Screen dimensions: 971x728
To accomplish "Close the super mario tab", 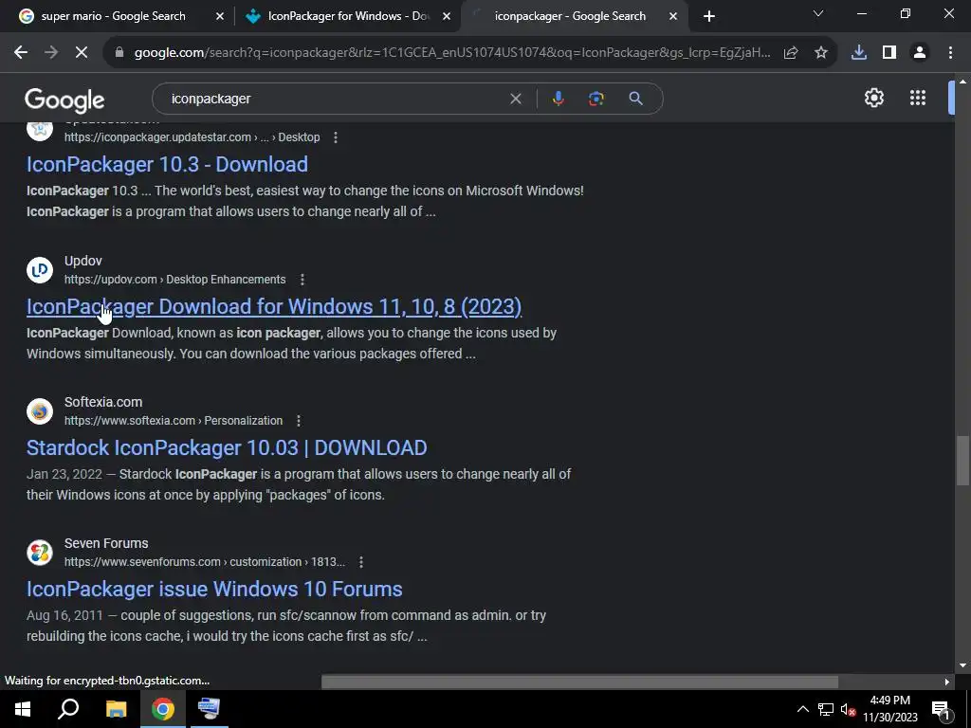I will click(220, 16).
